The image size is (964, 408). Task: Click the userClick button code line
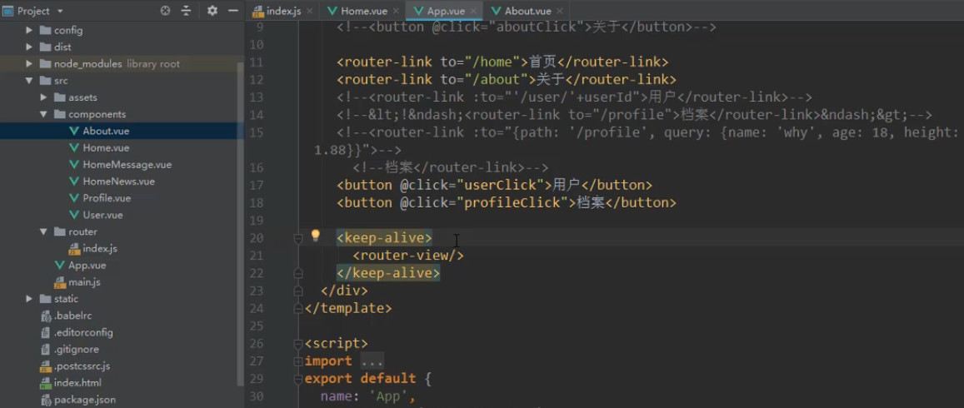tap(494, 185)
